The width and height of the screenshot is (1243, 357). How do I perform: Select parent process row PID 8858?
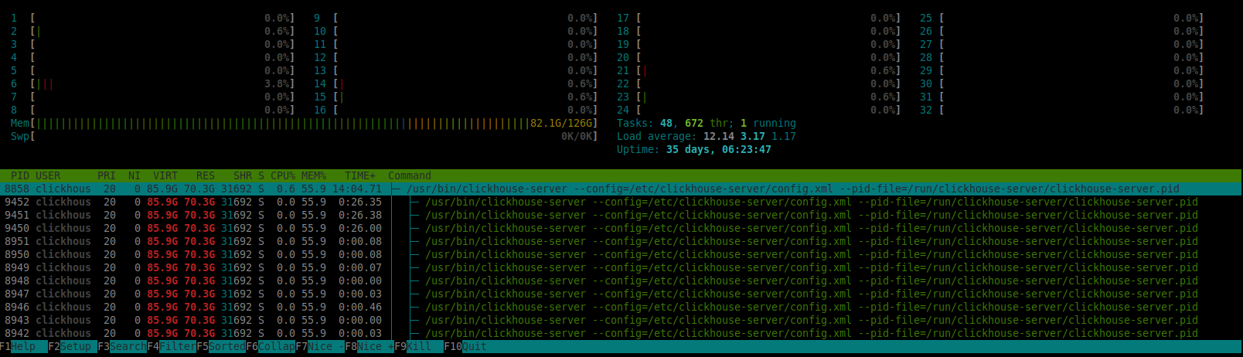click(621, 189)
